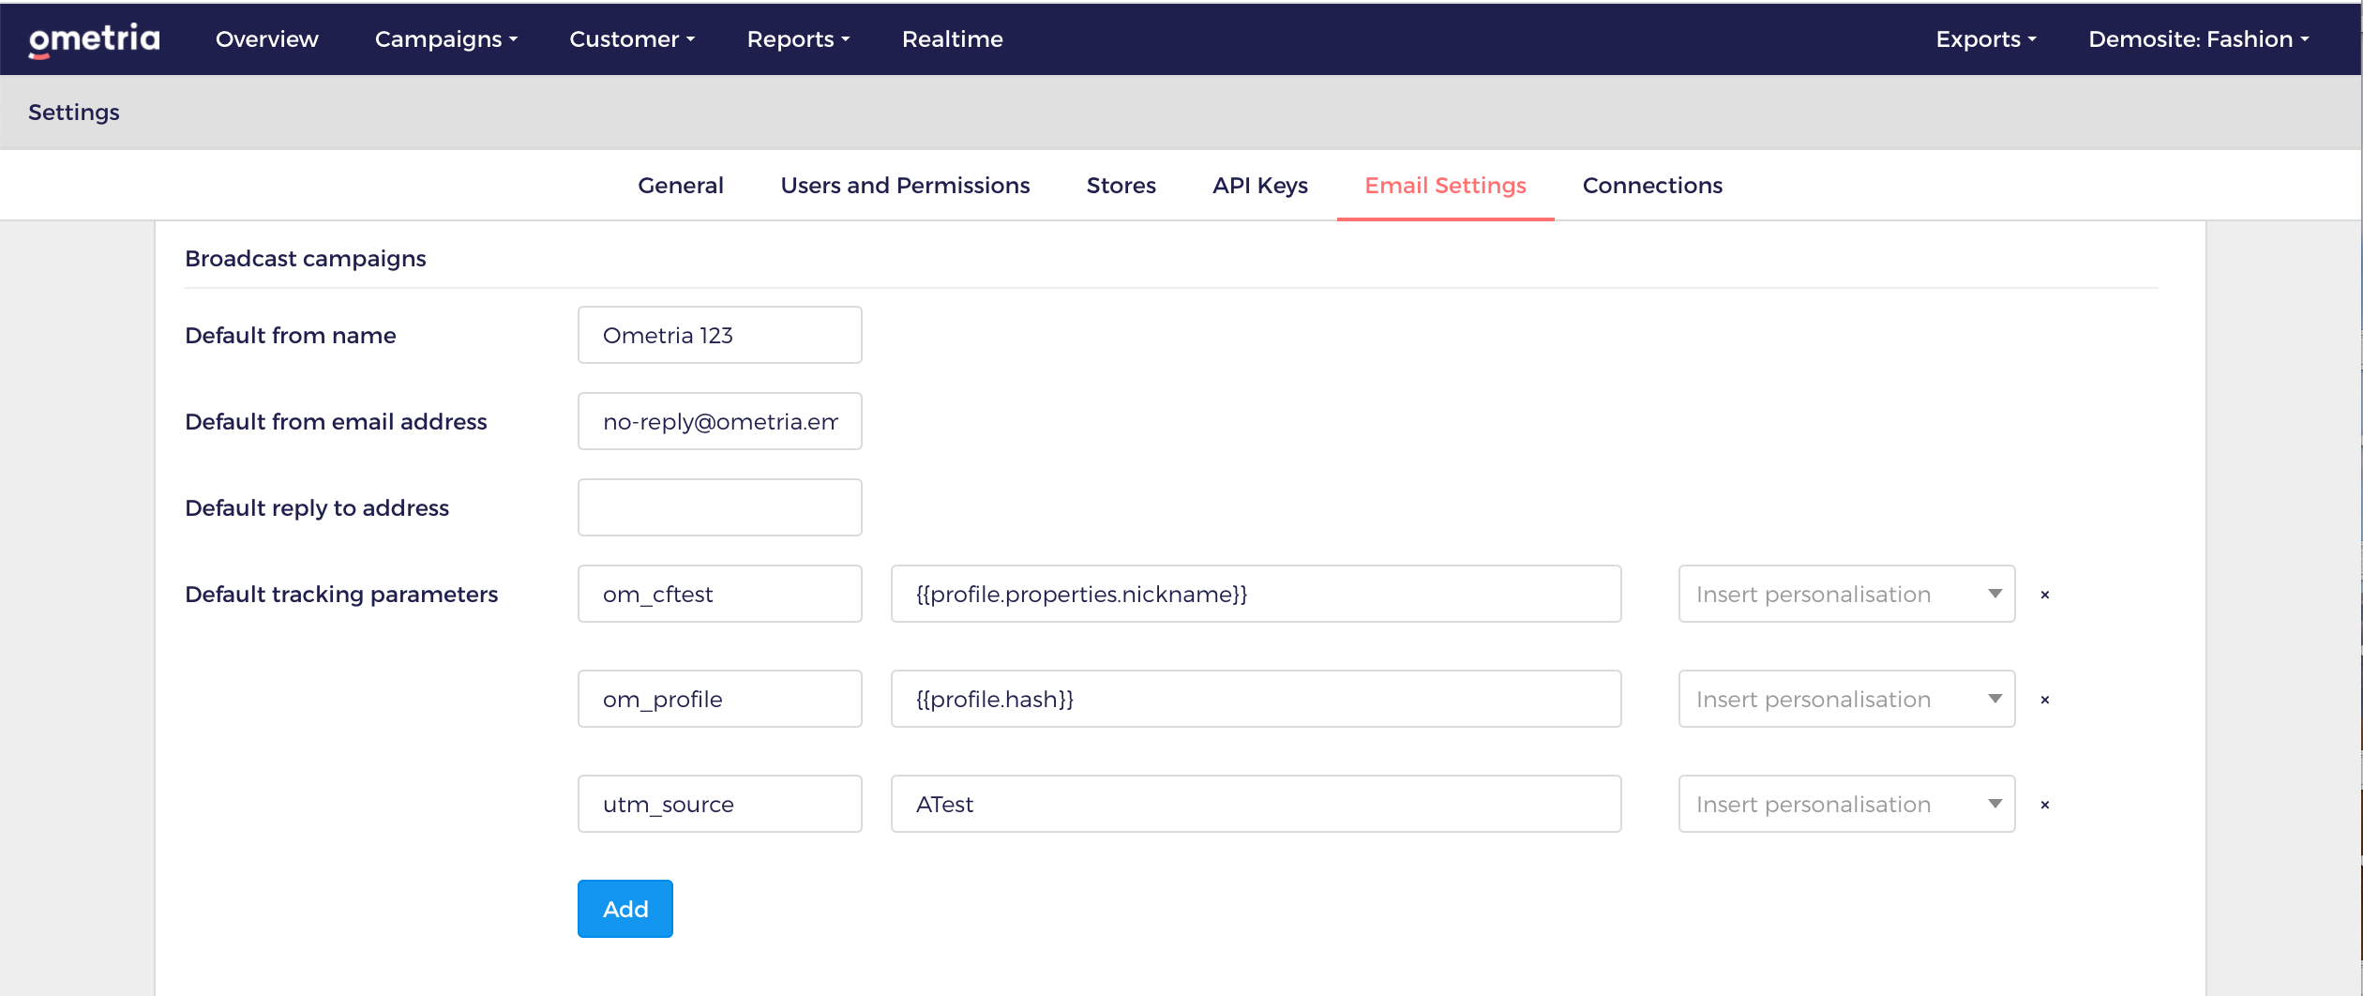2363x996 pixels.
Task: Focus the Default reply to address field
Action: 719,507
